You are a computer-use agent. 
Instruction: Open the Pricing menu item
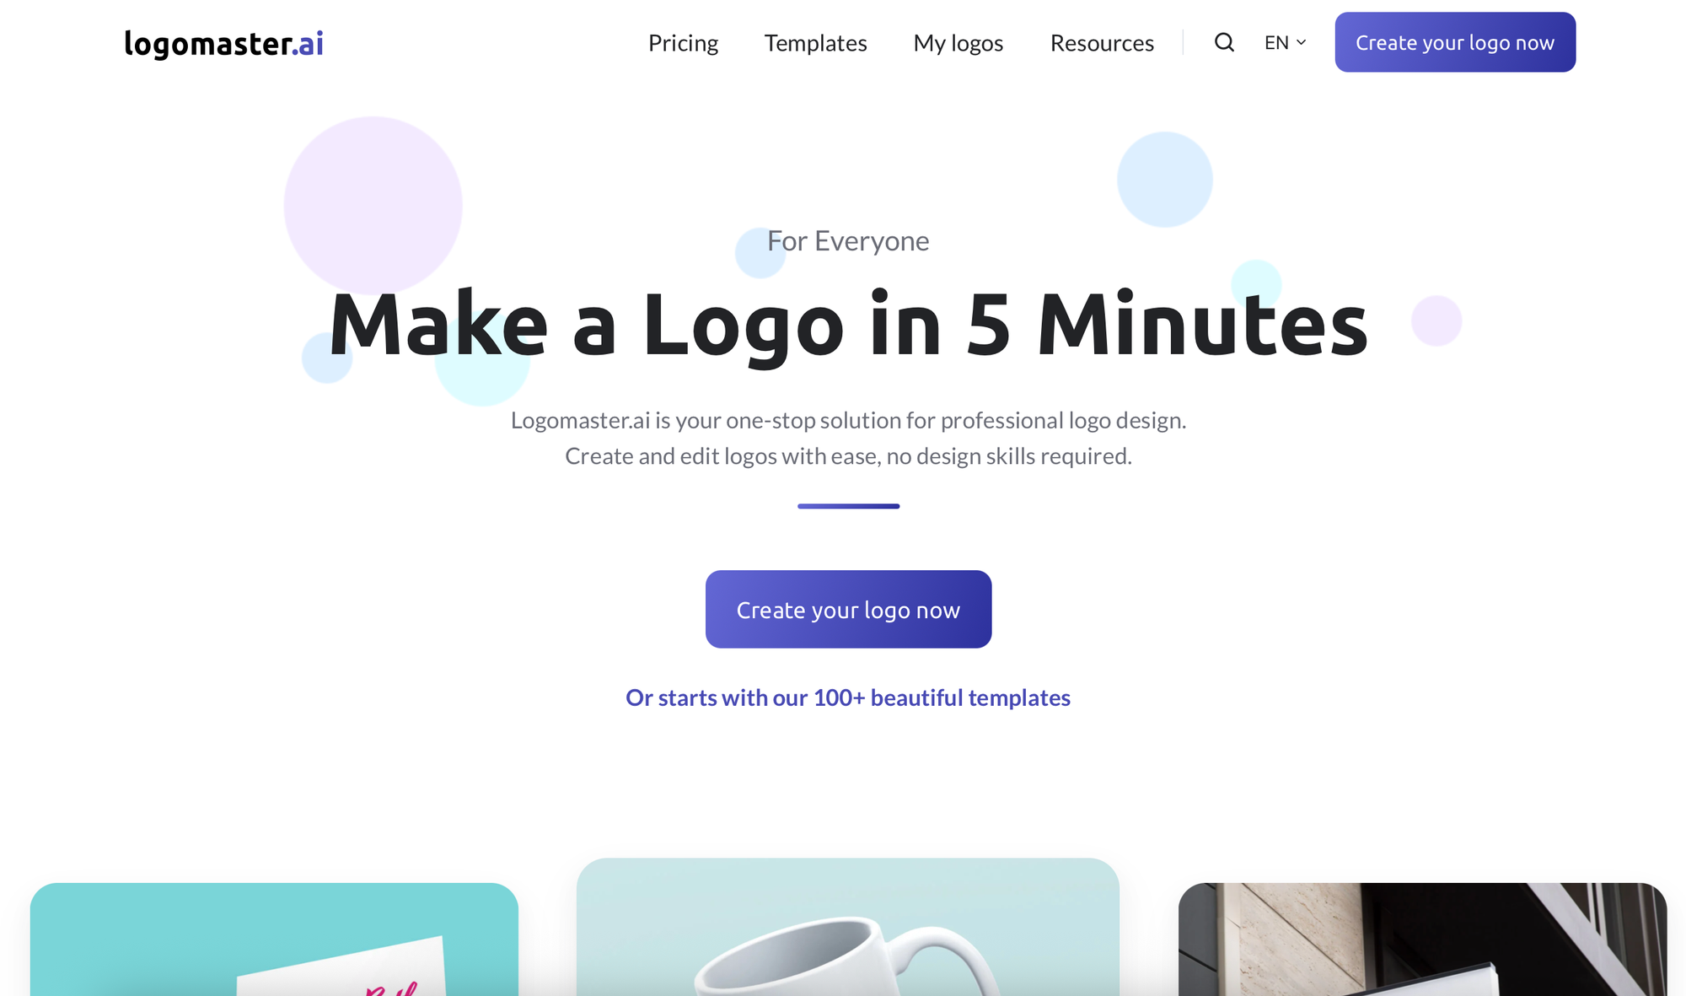(683, 43)
